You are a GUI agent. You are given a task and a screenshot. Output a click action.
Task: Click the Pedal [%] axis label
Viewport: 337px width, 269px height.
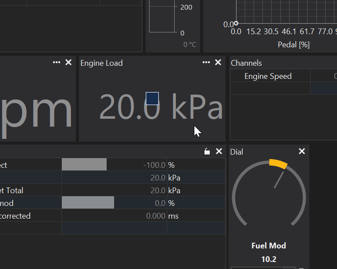click(x=294, y=45)
